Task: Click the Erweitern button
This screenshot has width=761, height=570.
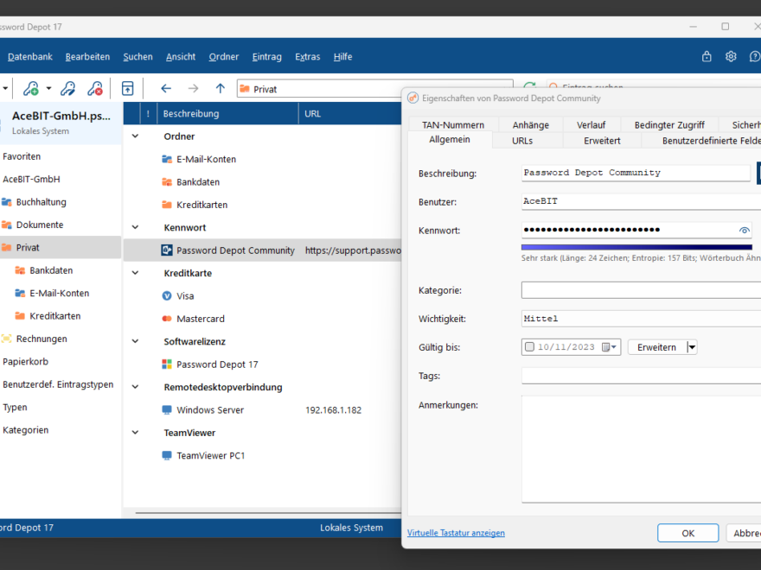Action: pyautogui.click(x=656, y=347)
